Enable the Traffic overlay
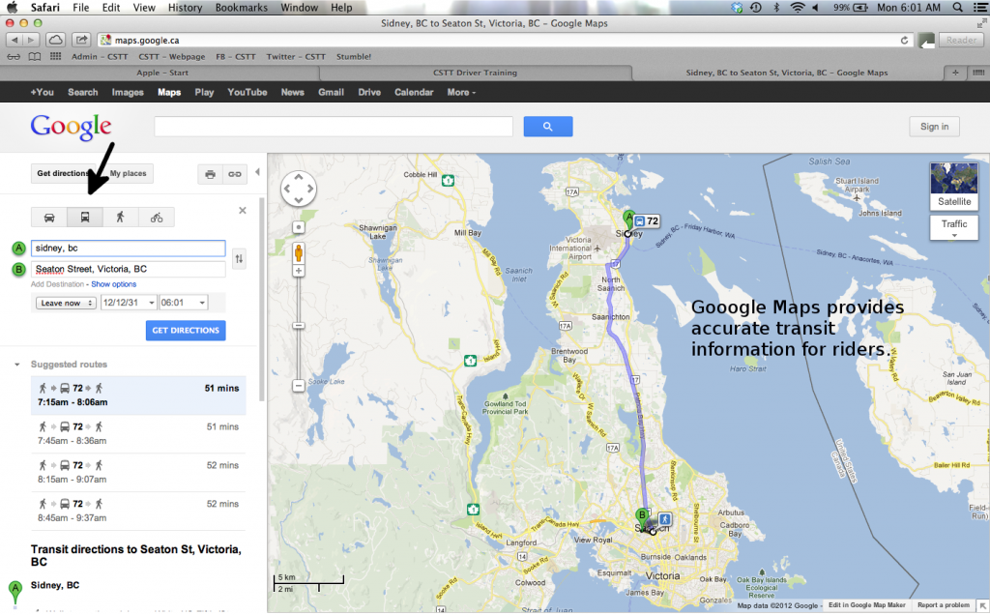The width and height of the screenshot is (990, 615). pos(953,226)
